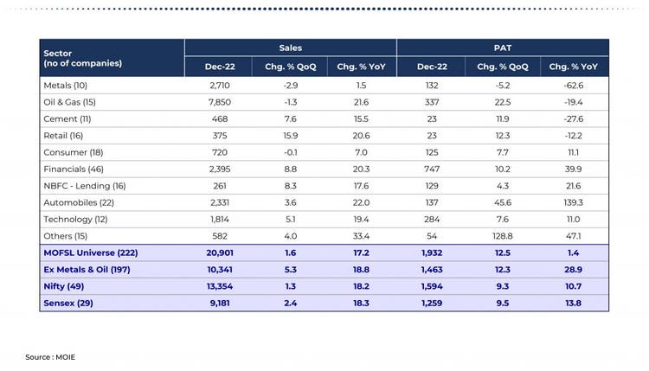Select the Sector (no of companies) header
Screen dimensions: 649x371
pos(83,58)
